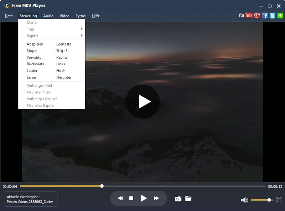The image size is (285, 211).
Task: Choose Vorheriger Titel menu entry
Action: coord(39,85)
